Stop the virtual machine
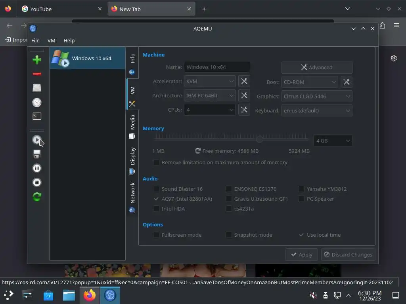This screenshot has width=406, height=304. coord(37,182)
